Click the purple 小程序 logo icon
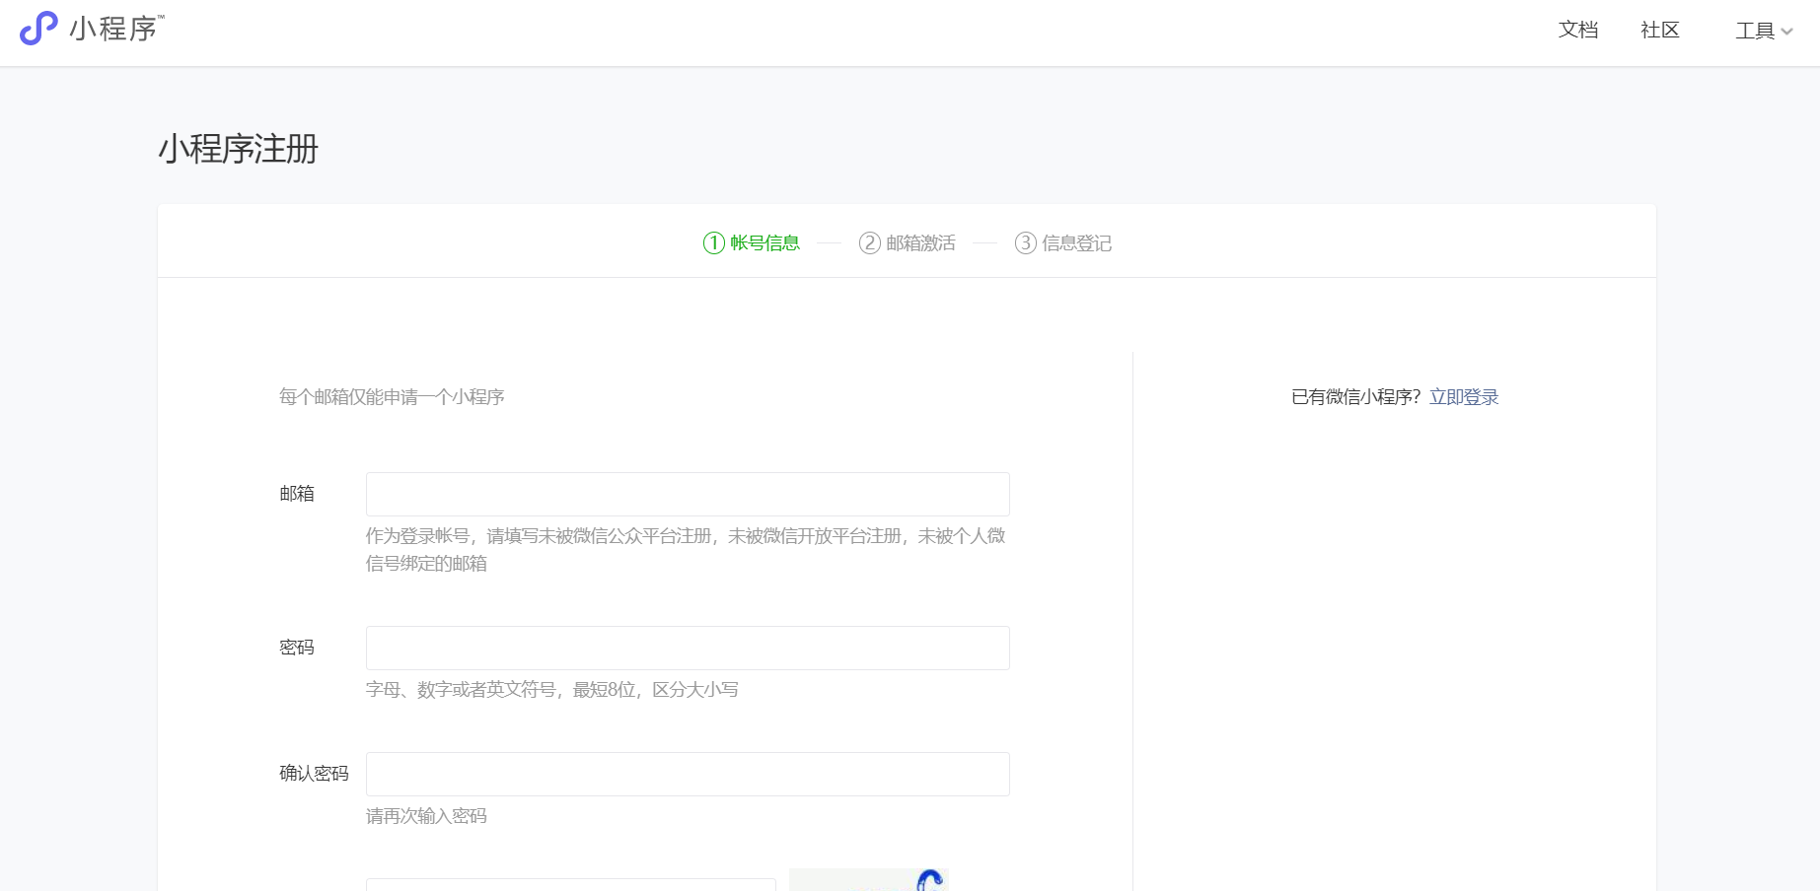Screen dimensions: 1820x891 (38, 29)
